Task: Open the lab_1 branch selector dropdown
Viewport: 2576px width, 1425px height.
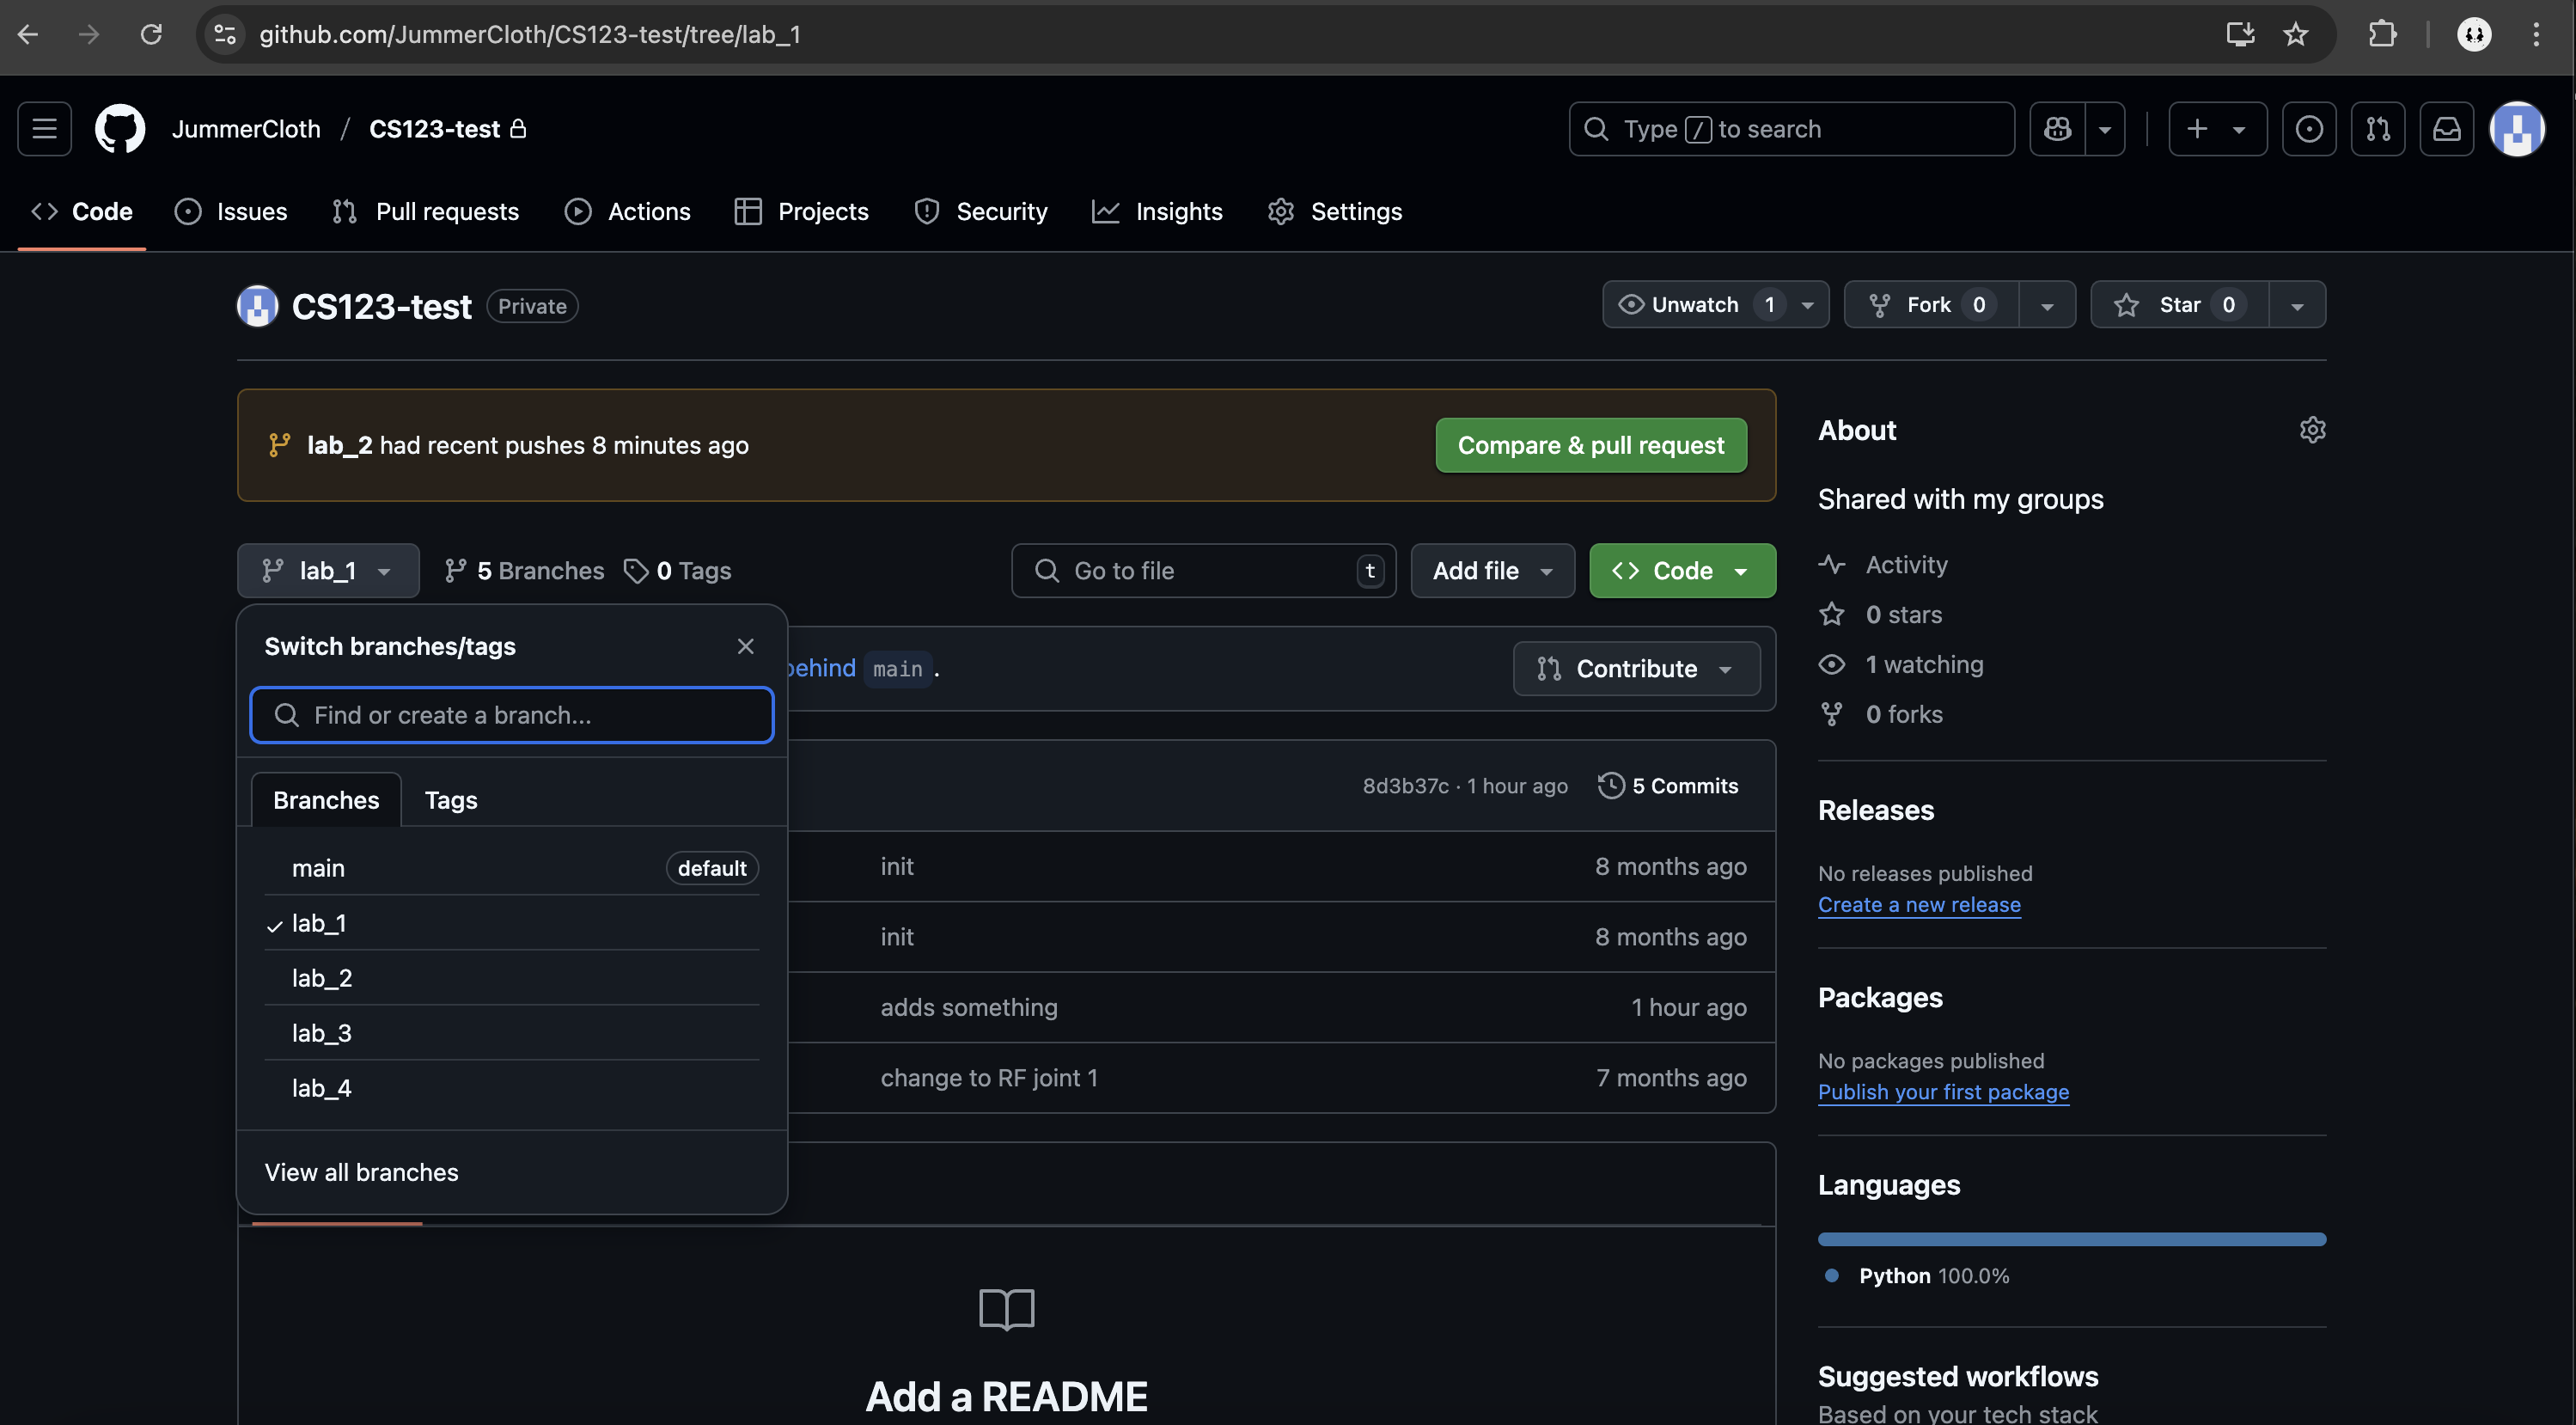Action: [x=328, y=570]
